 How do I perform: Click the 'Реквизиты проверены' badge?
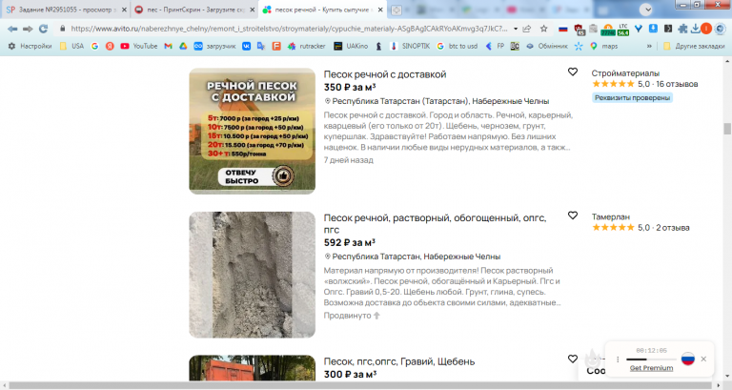pos(632,97)
